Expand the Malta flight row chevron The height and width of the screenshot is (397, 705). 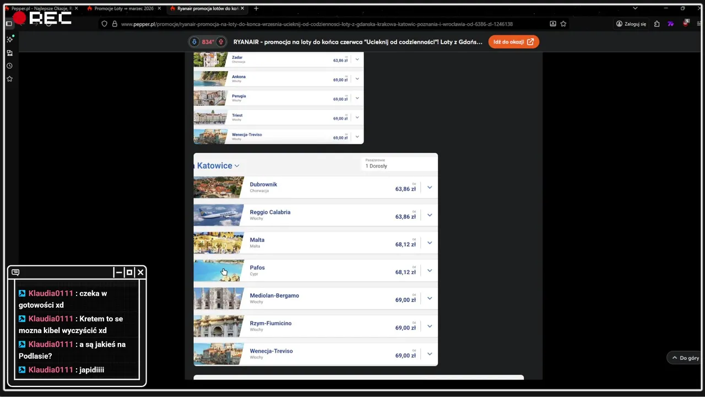pos(430,243)
